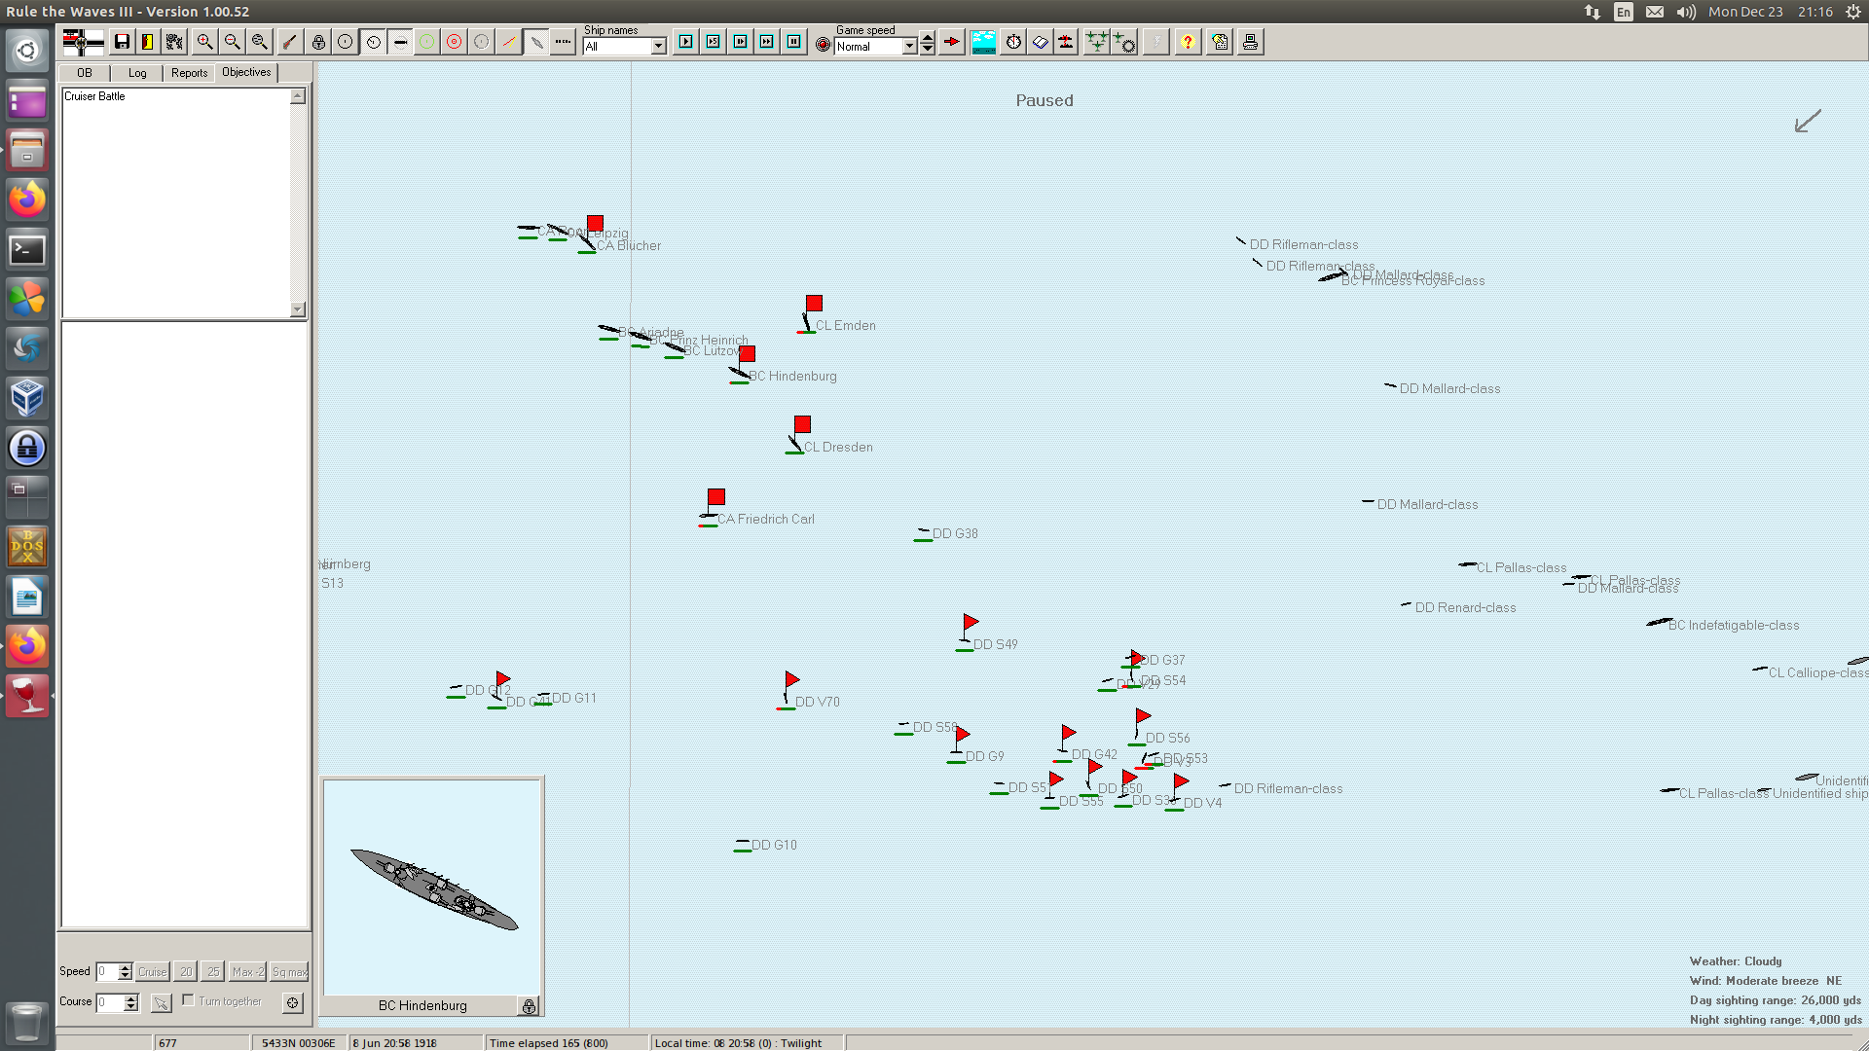Viewport: 1869px width, 1051px height.
Task: Click the zoom in magnifier icon
Action: (204, 42)
